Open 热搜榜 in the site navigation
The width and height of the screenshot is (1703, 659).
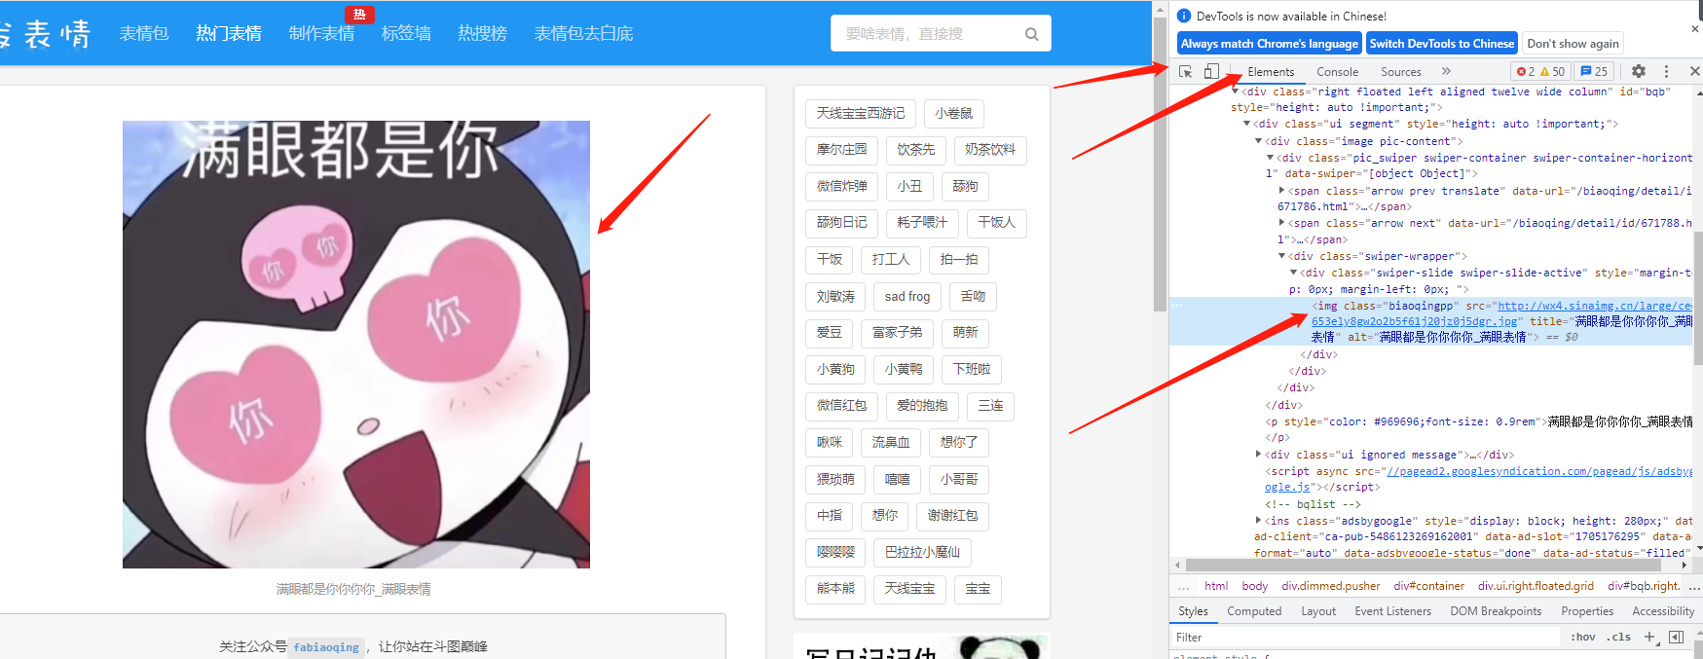click(x=482, y=33)
